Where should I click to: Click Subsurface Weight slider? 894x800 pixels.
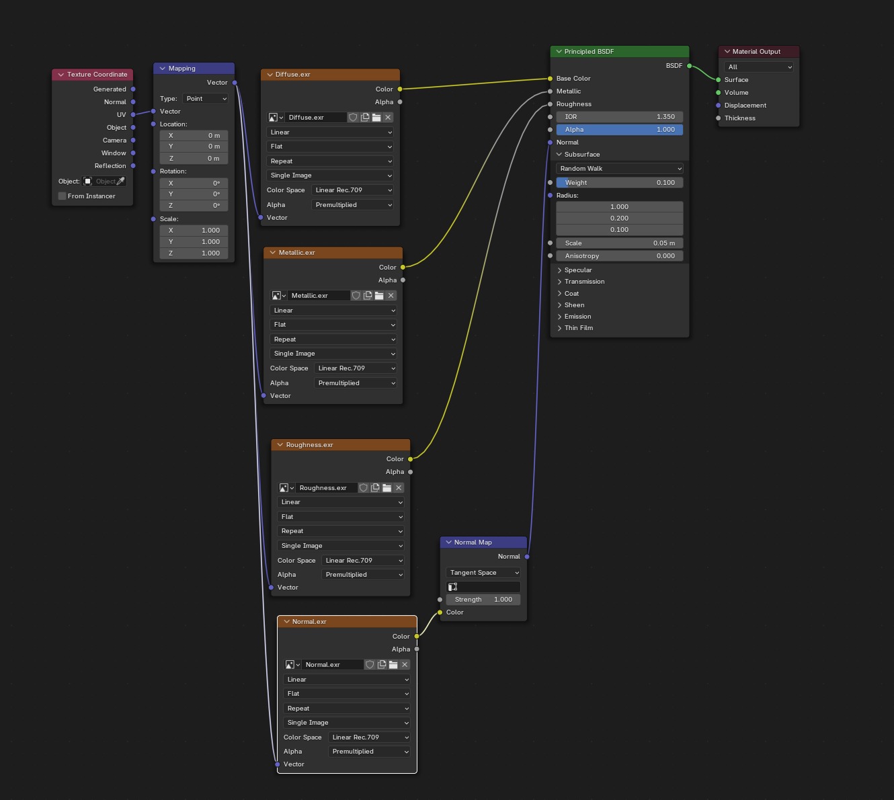pos(620,183)
